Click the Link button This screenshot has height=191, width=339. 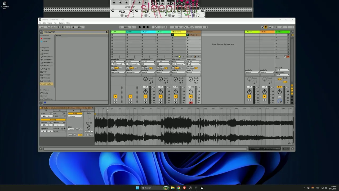coord(42,27)
